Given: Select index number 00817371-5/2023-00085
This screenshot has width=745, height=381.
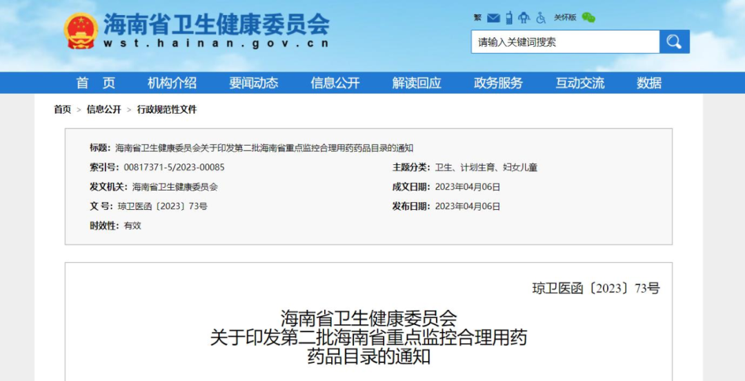Looking at the screenshot, I should (x=174, y=168).
